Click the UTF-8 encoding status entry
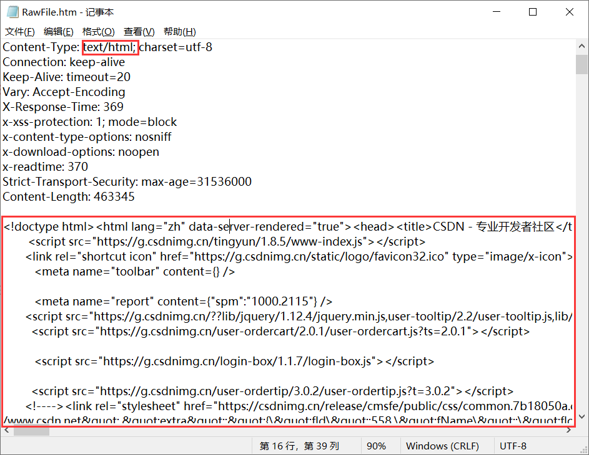Screen dimensions: 589x455 [513, 446]
